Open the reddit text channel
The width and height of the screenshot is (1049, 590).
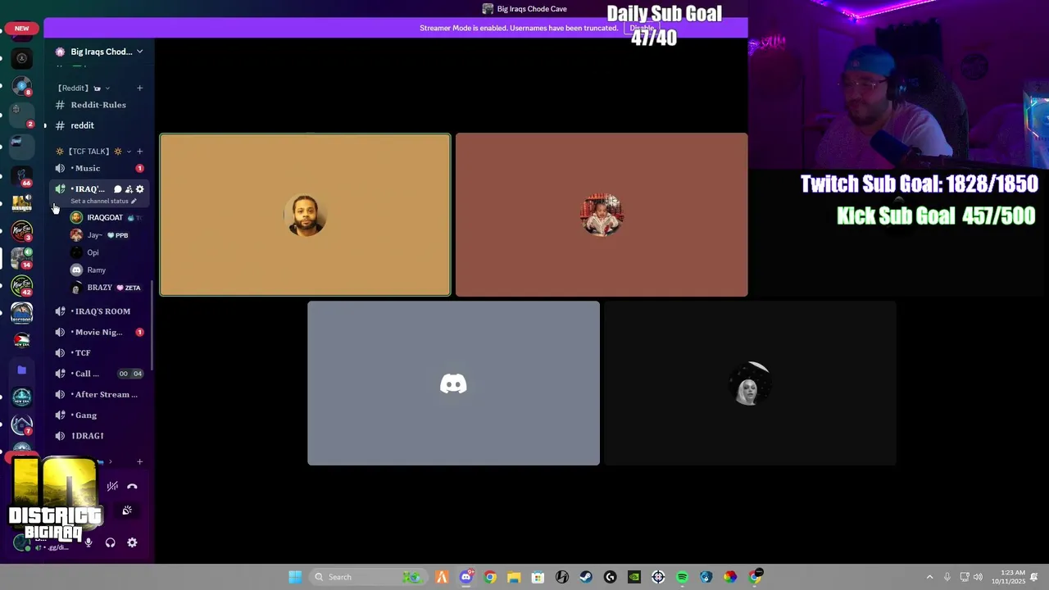click(x=98, y=125)
